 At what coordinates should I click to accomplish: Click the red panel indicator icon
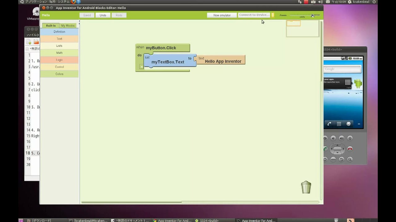(306, 2)
